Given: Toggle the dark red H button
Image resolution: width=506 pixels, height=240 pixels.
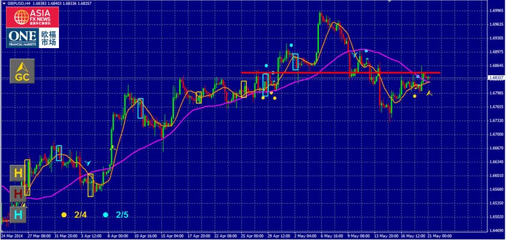Looking at the screenshot, I should pyautogui.click(x=19, y=194).
